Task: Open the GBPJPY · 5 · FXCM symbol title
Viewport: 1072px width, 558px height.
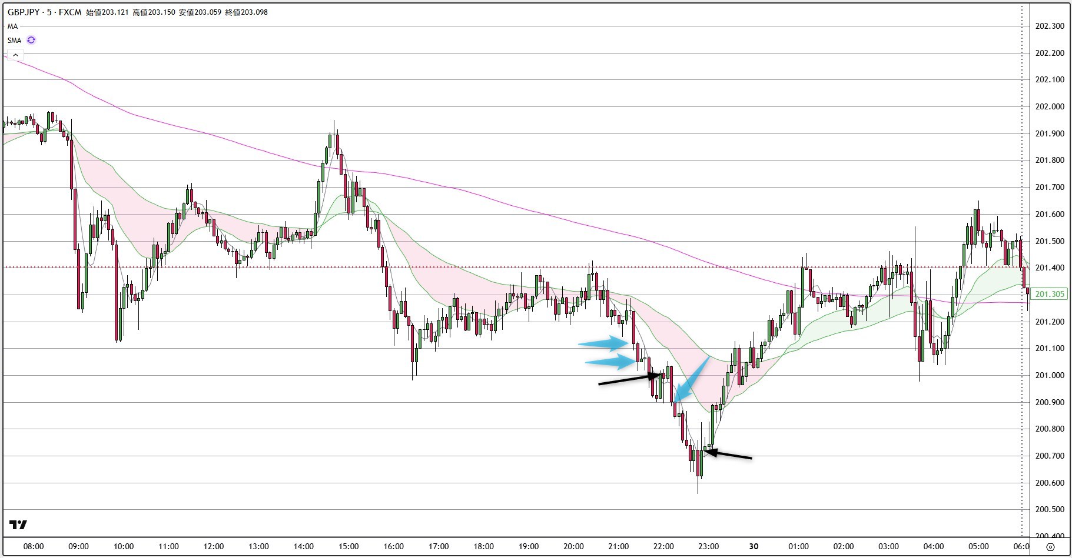Action: pos(44,12)
